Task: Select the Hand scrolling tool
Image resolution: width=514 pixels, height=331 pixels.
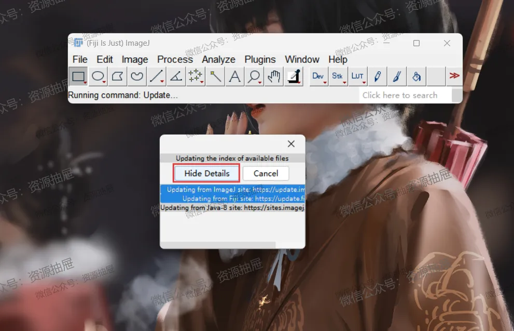Action: tap(274, 76)
